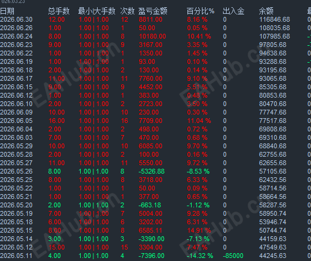The height and width of the screenshot is (261, 311).
Task: Click loss value -7396.00
Action: pos(151,256)
